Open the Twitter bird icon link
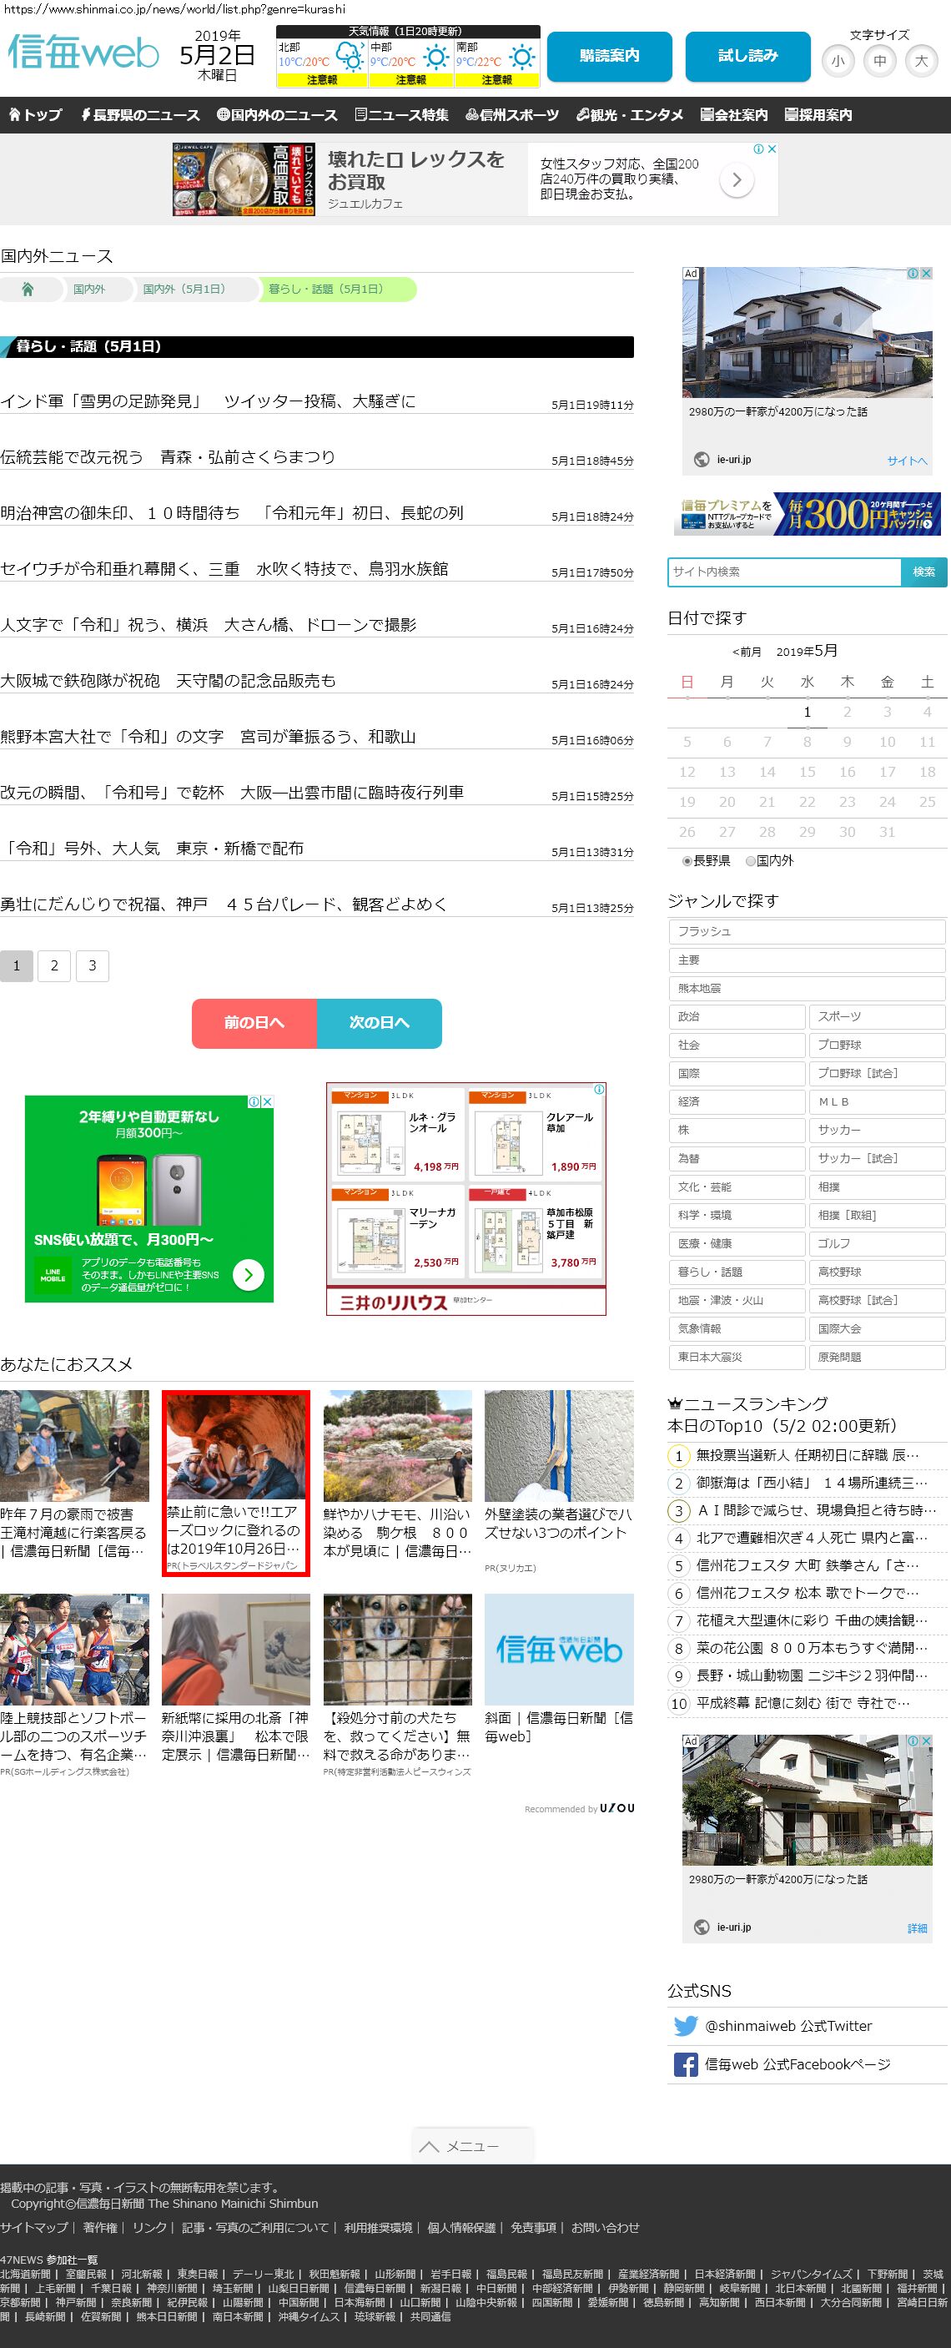 coord(685,2025)
